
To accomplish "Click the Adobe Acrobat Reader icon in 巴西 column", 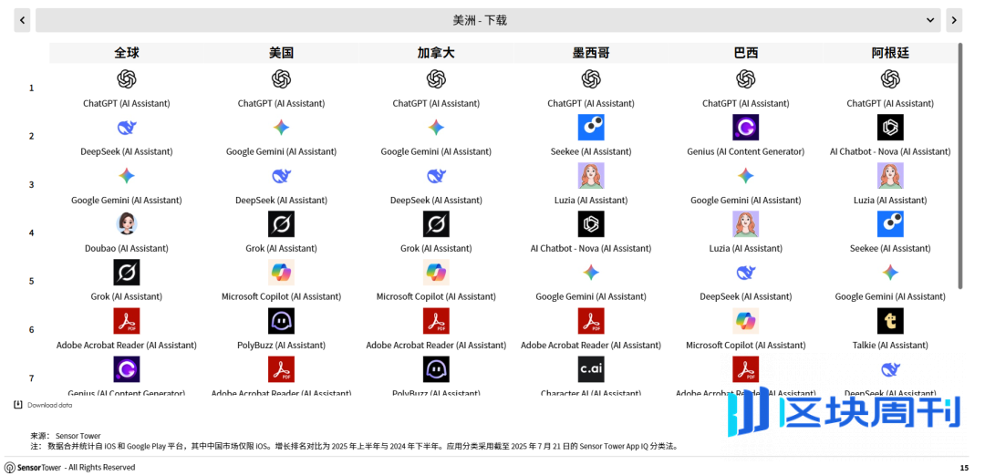I will (x=746, y=369).
